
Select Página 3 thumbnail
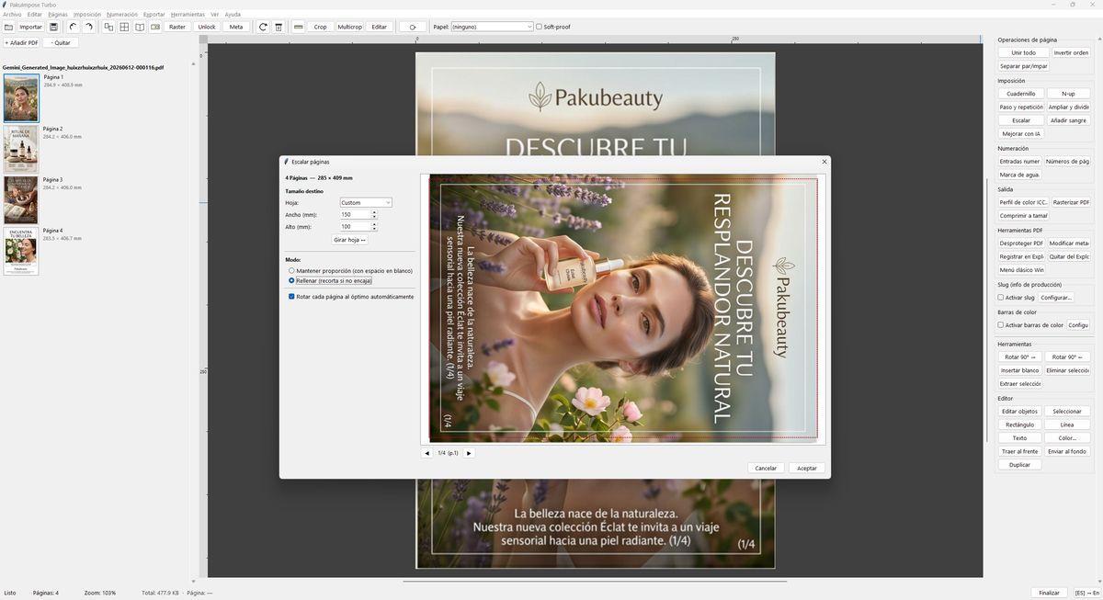[21, 200]
